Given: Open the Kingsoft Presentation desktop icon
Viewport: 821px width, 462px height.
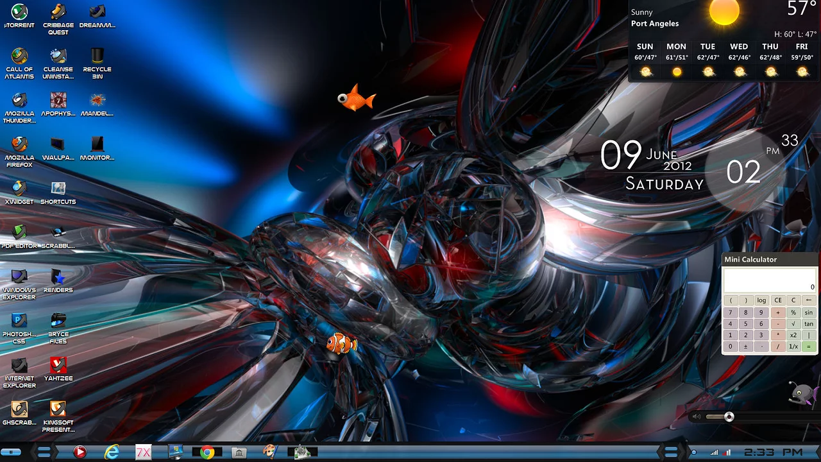Looking at the screenshot, I should tap(58, 409).
